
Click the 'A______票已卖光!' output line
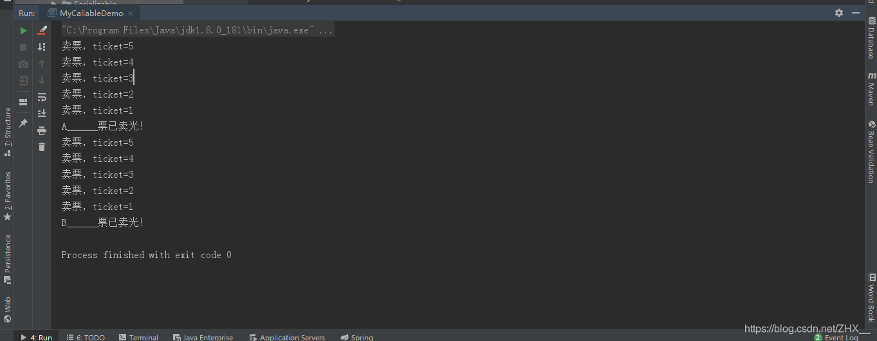coord(102,127)
